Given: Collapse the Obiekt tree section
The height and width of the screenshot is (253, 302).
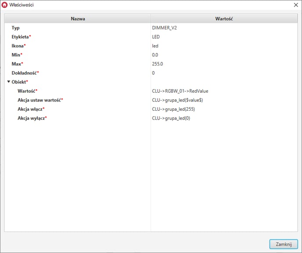Looking at the screenshot, I should point(8,82).
